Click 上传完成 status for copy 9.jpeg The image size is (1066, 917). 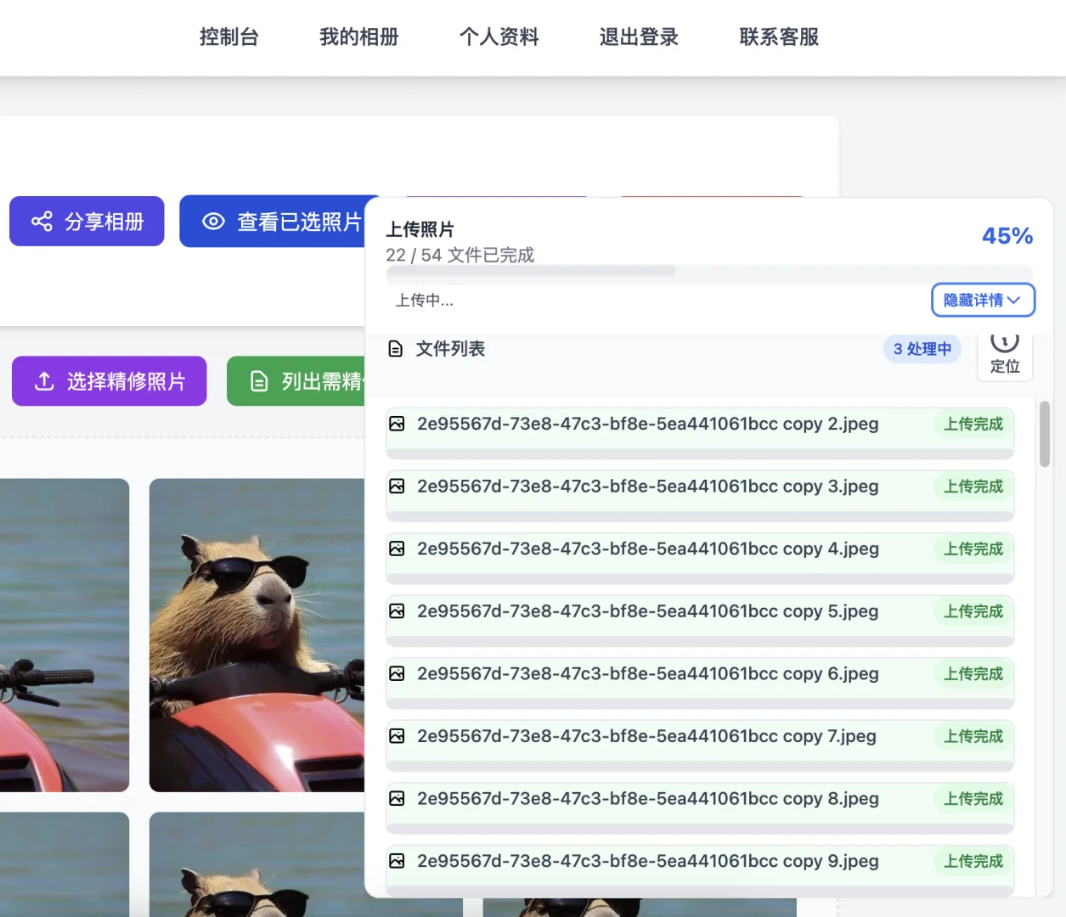[973, 861]
